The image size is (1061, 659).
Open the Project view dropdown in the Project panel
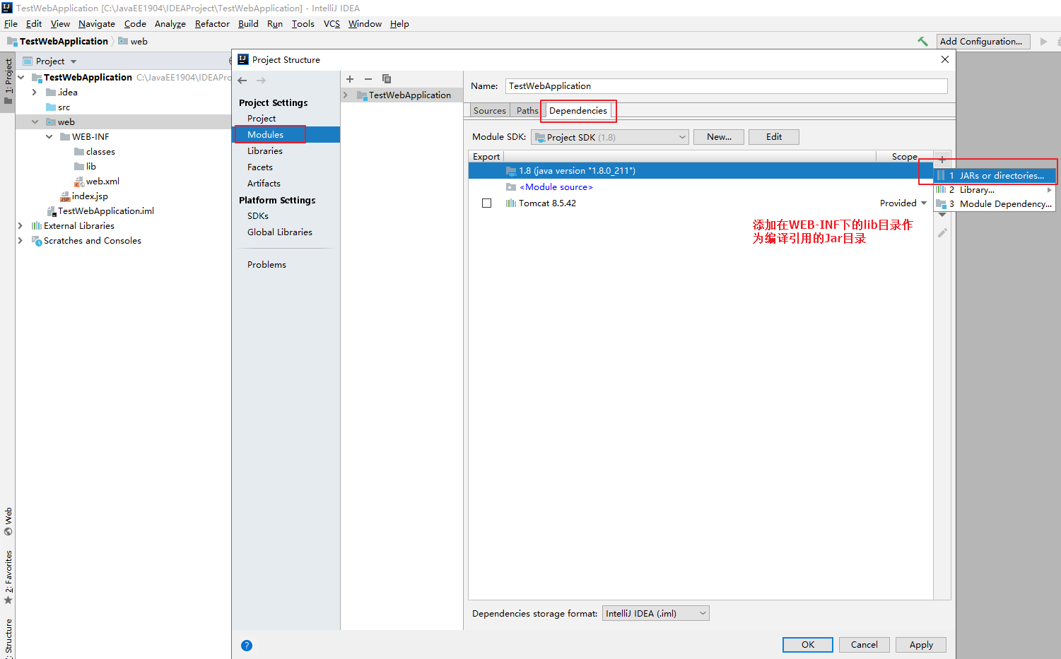[74, 61]
